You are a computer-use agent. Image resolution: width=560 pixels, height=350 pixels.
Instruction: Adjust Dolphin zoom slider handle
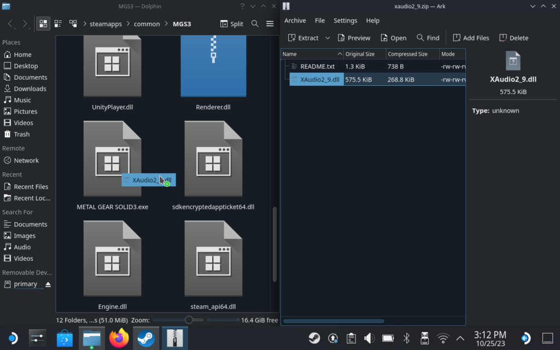click(x=189, y=320)
